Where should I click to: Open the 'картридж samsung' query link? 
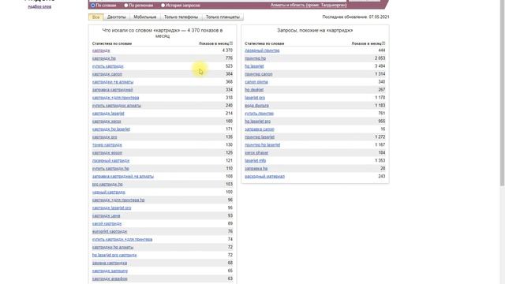point(110,271)
